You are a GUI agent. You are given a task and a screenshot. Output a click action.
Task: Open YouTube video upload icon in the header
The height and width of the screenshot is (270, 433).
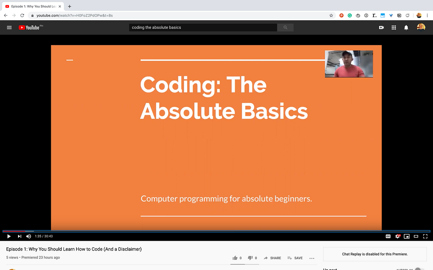381,27
